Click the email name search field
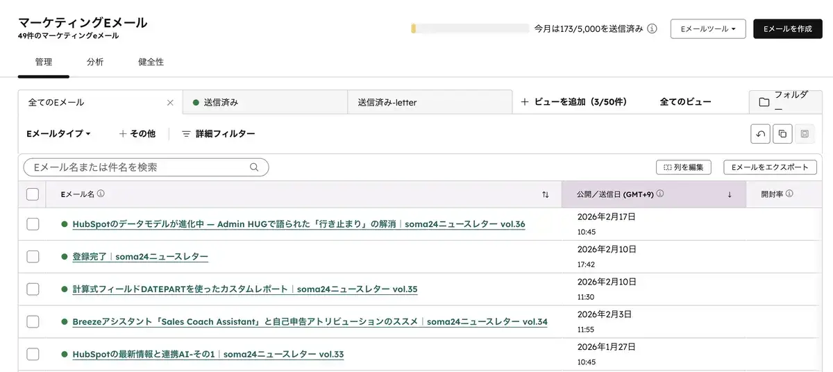The image size is (833, 372). 146,167
